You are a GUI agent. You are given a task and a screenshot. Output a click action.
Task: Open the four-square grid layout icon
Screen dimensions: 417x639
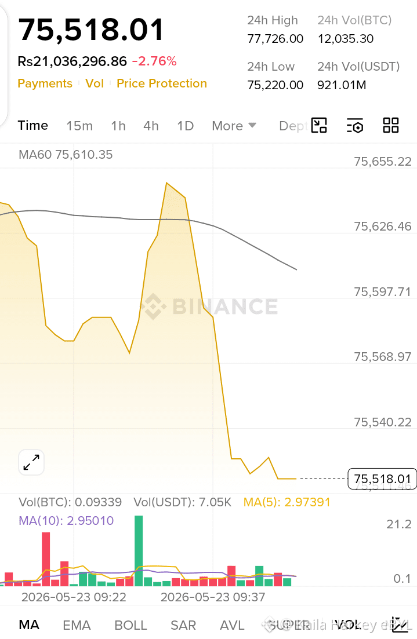390,125
